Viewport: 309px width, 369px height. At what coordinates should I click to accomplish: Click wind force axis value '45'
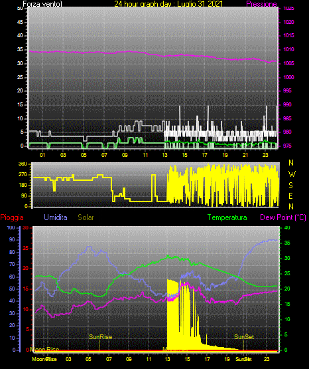tap(20, 22)
